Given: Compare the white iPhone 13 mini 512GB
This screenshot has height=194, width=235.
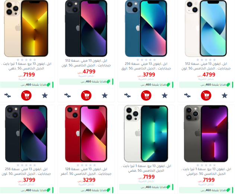Looking at the screenshot, I should pos(187,96).
